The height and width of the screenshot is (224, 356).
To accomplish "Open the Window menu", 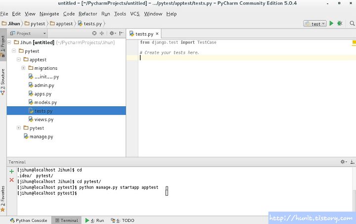I will 153,14.
